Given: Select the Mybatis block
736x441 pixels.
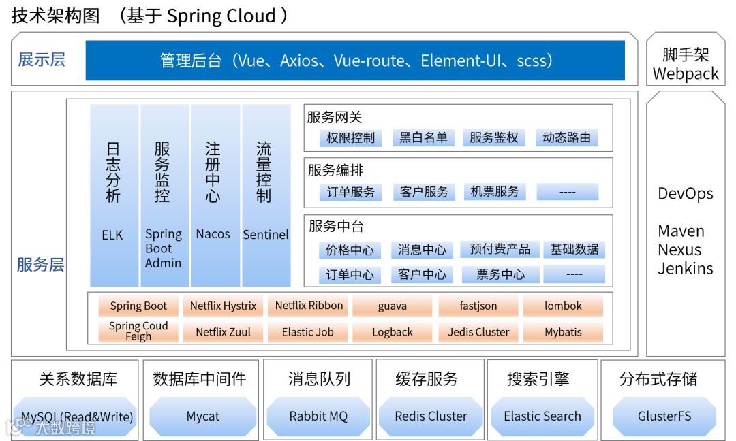Looking at the screenshot, I should 564,332.
